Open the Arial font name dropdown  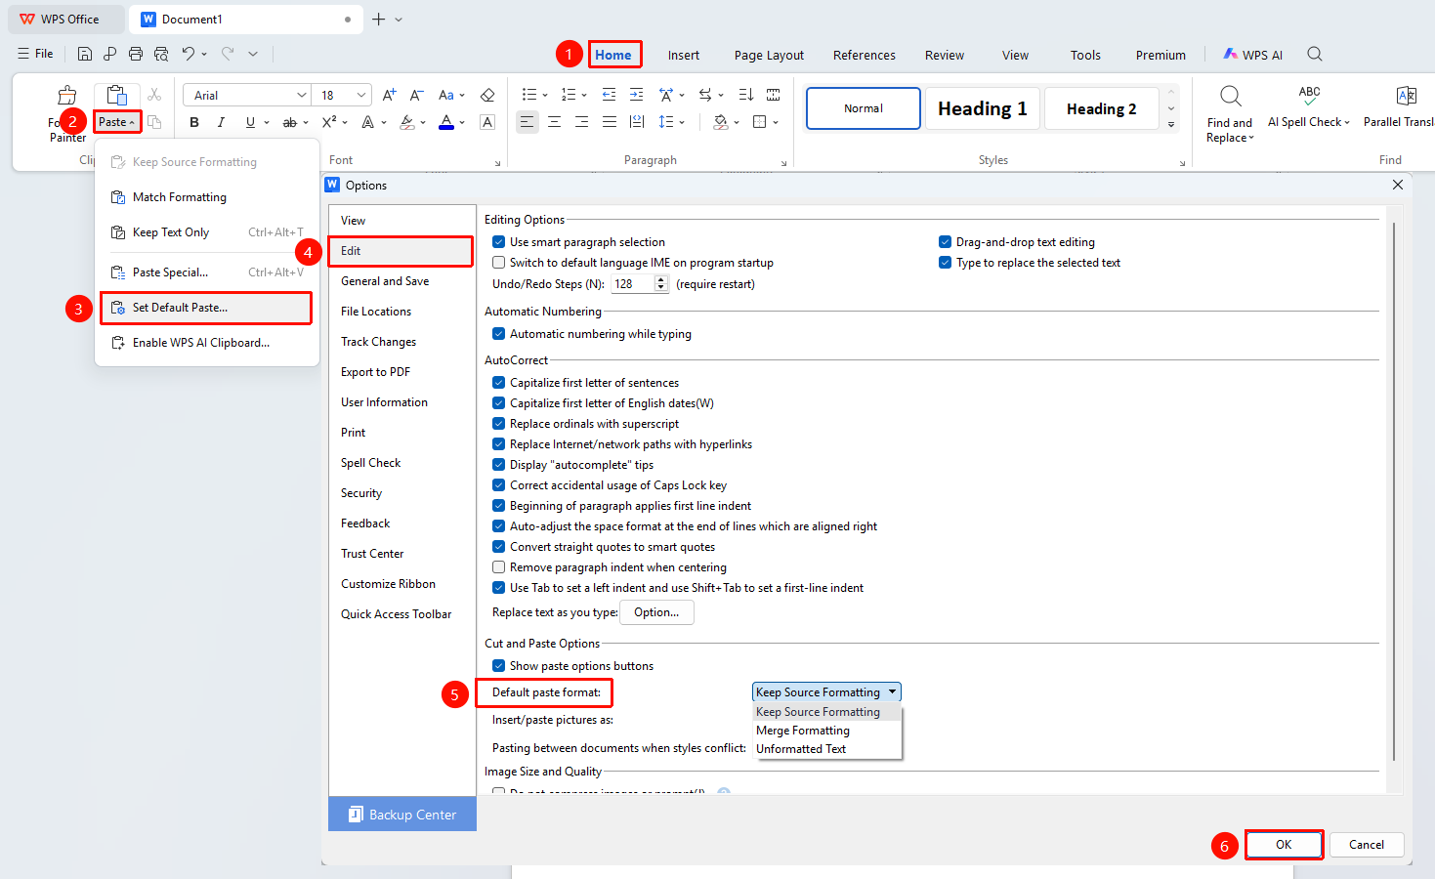coord(301,95)
